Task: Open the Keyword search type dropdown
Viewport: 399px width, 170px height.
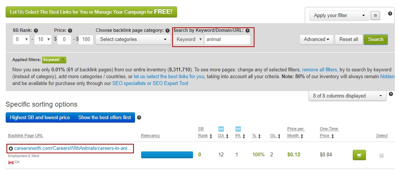Action: (x=189, y=39)
